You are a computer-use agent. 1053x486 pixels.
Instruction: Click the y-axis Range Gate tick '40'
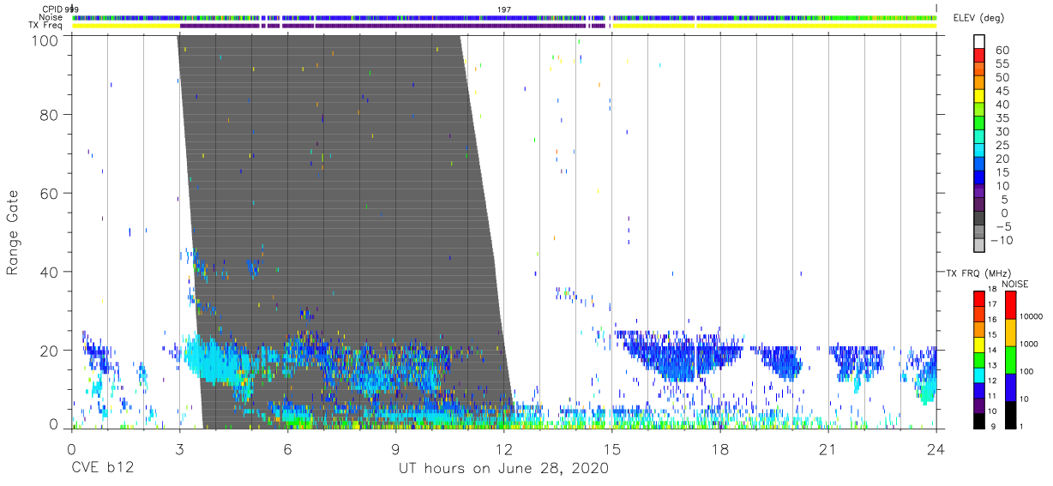point(51,272)
